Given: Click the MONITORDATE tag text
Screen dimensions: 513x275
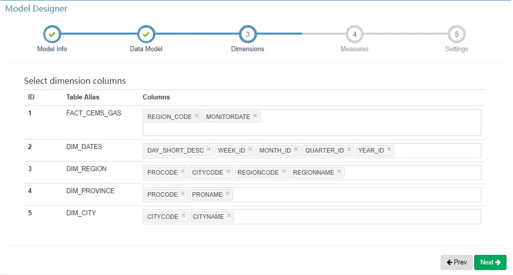Looking at the screenshot, I should coord(228,117).
